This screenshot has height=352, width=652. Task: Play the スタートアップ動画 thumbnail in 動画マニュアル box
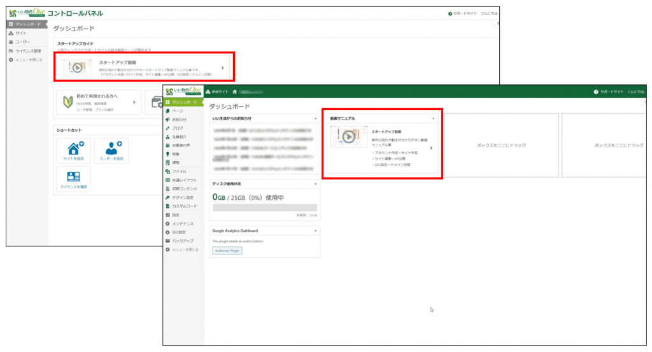[x=348, y=137]
